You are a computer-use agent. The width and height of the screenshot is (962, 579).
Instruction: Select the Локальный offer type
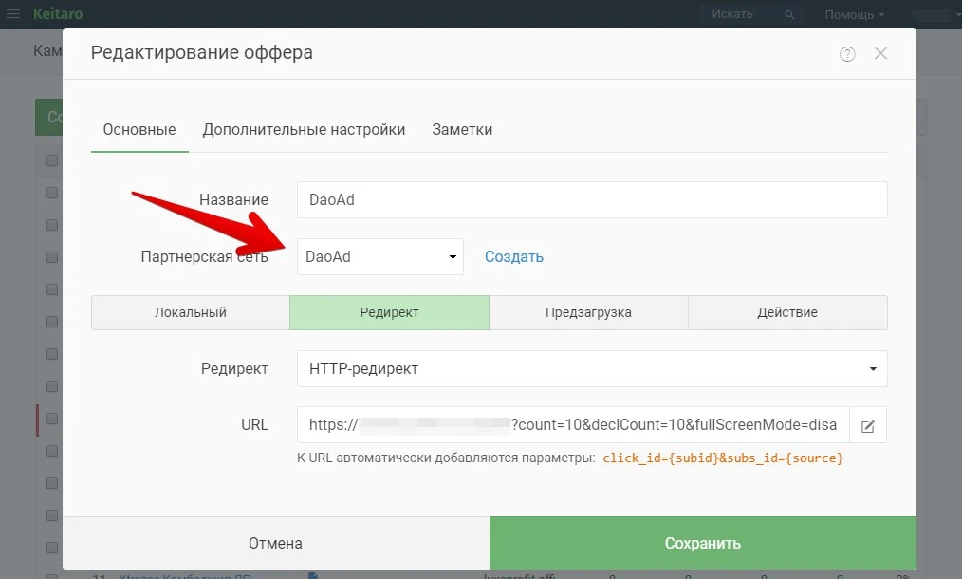tap(190, 312)
